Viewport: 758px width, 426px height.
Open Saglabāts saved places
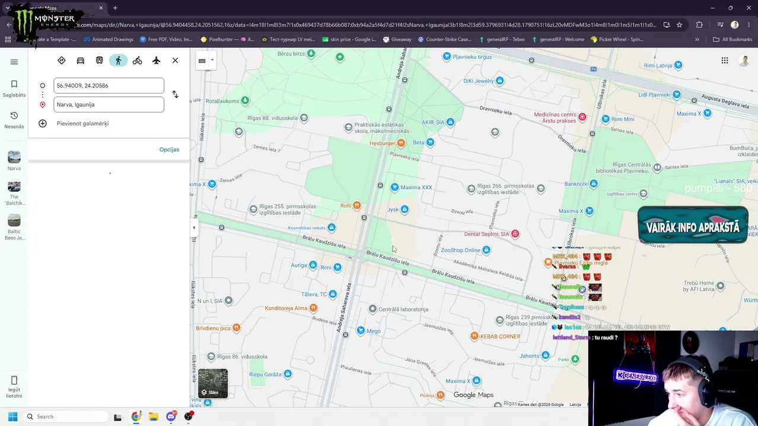(14, 88)
